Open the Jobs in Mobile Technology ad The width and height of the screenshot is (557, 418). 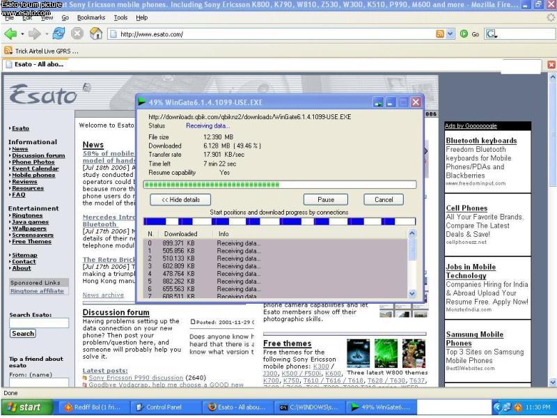coord(471,271)
